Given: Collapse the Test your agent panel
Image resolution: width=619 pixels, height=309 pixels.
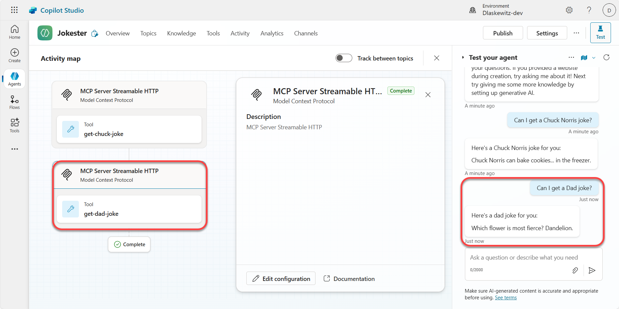Looking at the screenshot, I should (463, 57).
